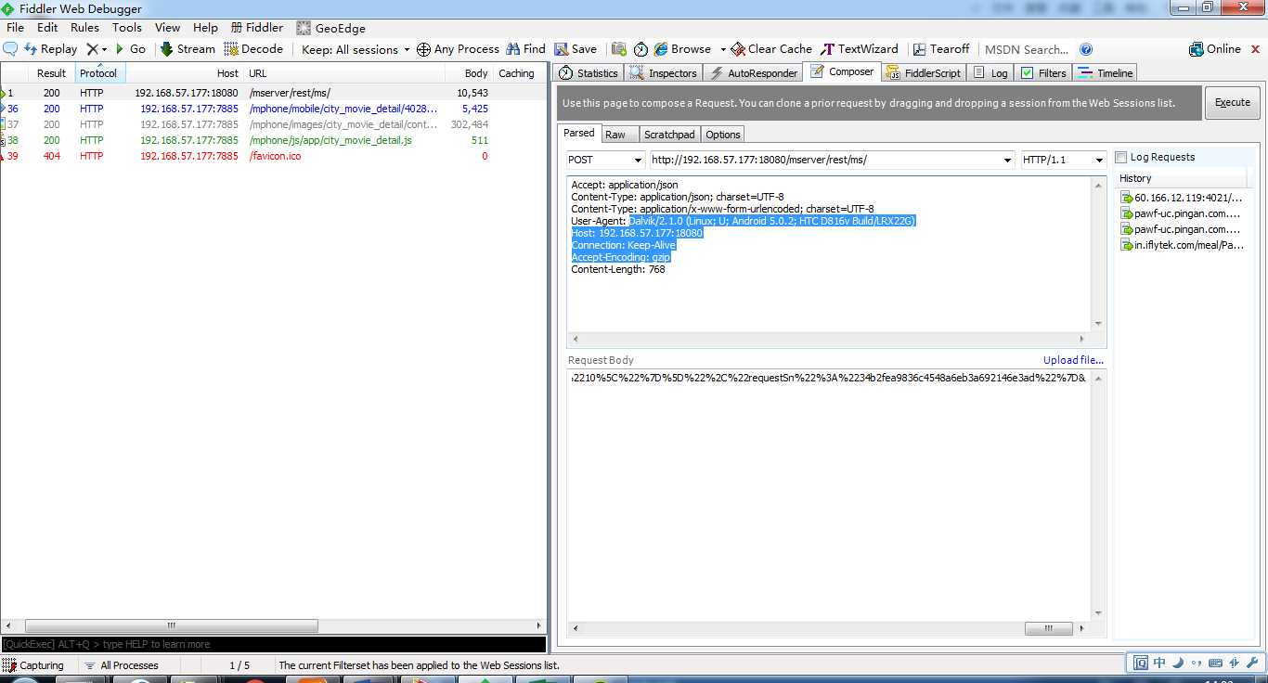Screen dimensions: 1268x683
Task: Select history entry in.iflytek.com/meal
Action: point(1182,245)
